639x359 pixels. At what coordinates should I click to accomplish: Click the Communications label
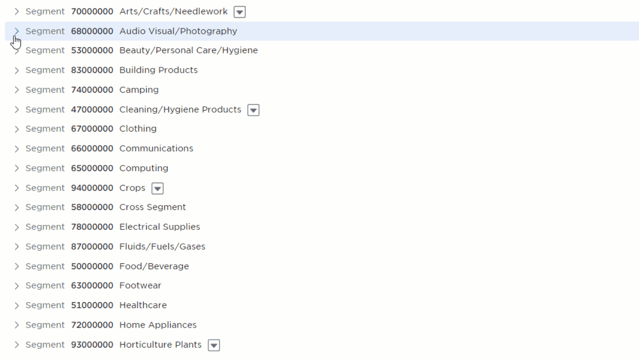[x=156, y=149]
